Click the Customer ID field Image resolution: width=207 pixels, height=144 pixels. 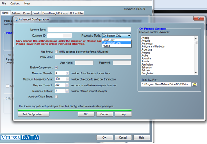(x=59, y=35)
